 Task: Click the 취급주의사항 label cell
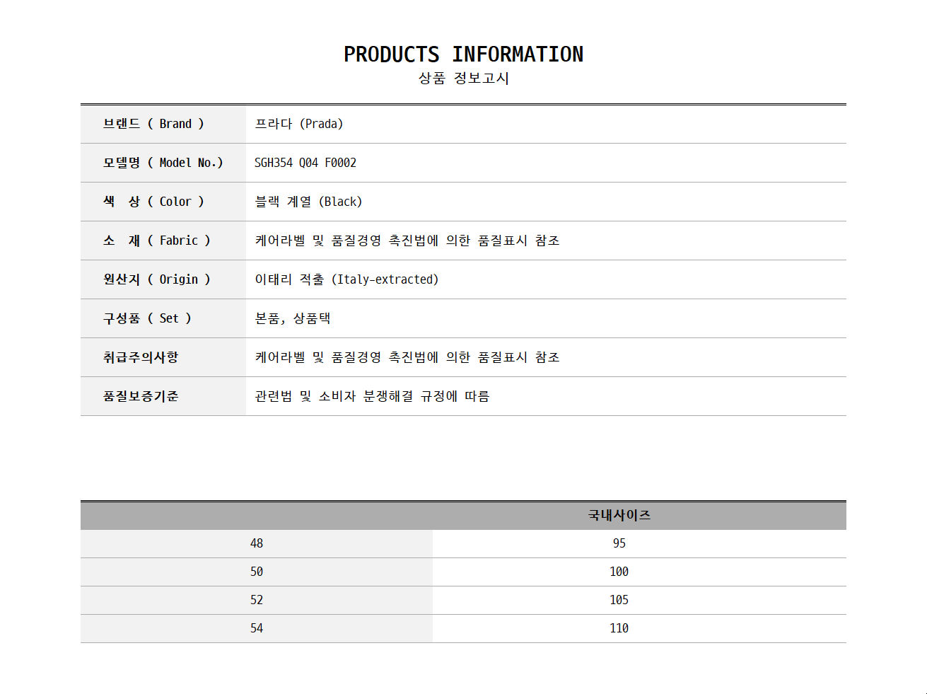coord(163,357)
